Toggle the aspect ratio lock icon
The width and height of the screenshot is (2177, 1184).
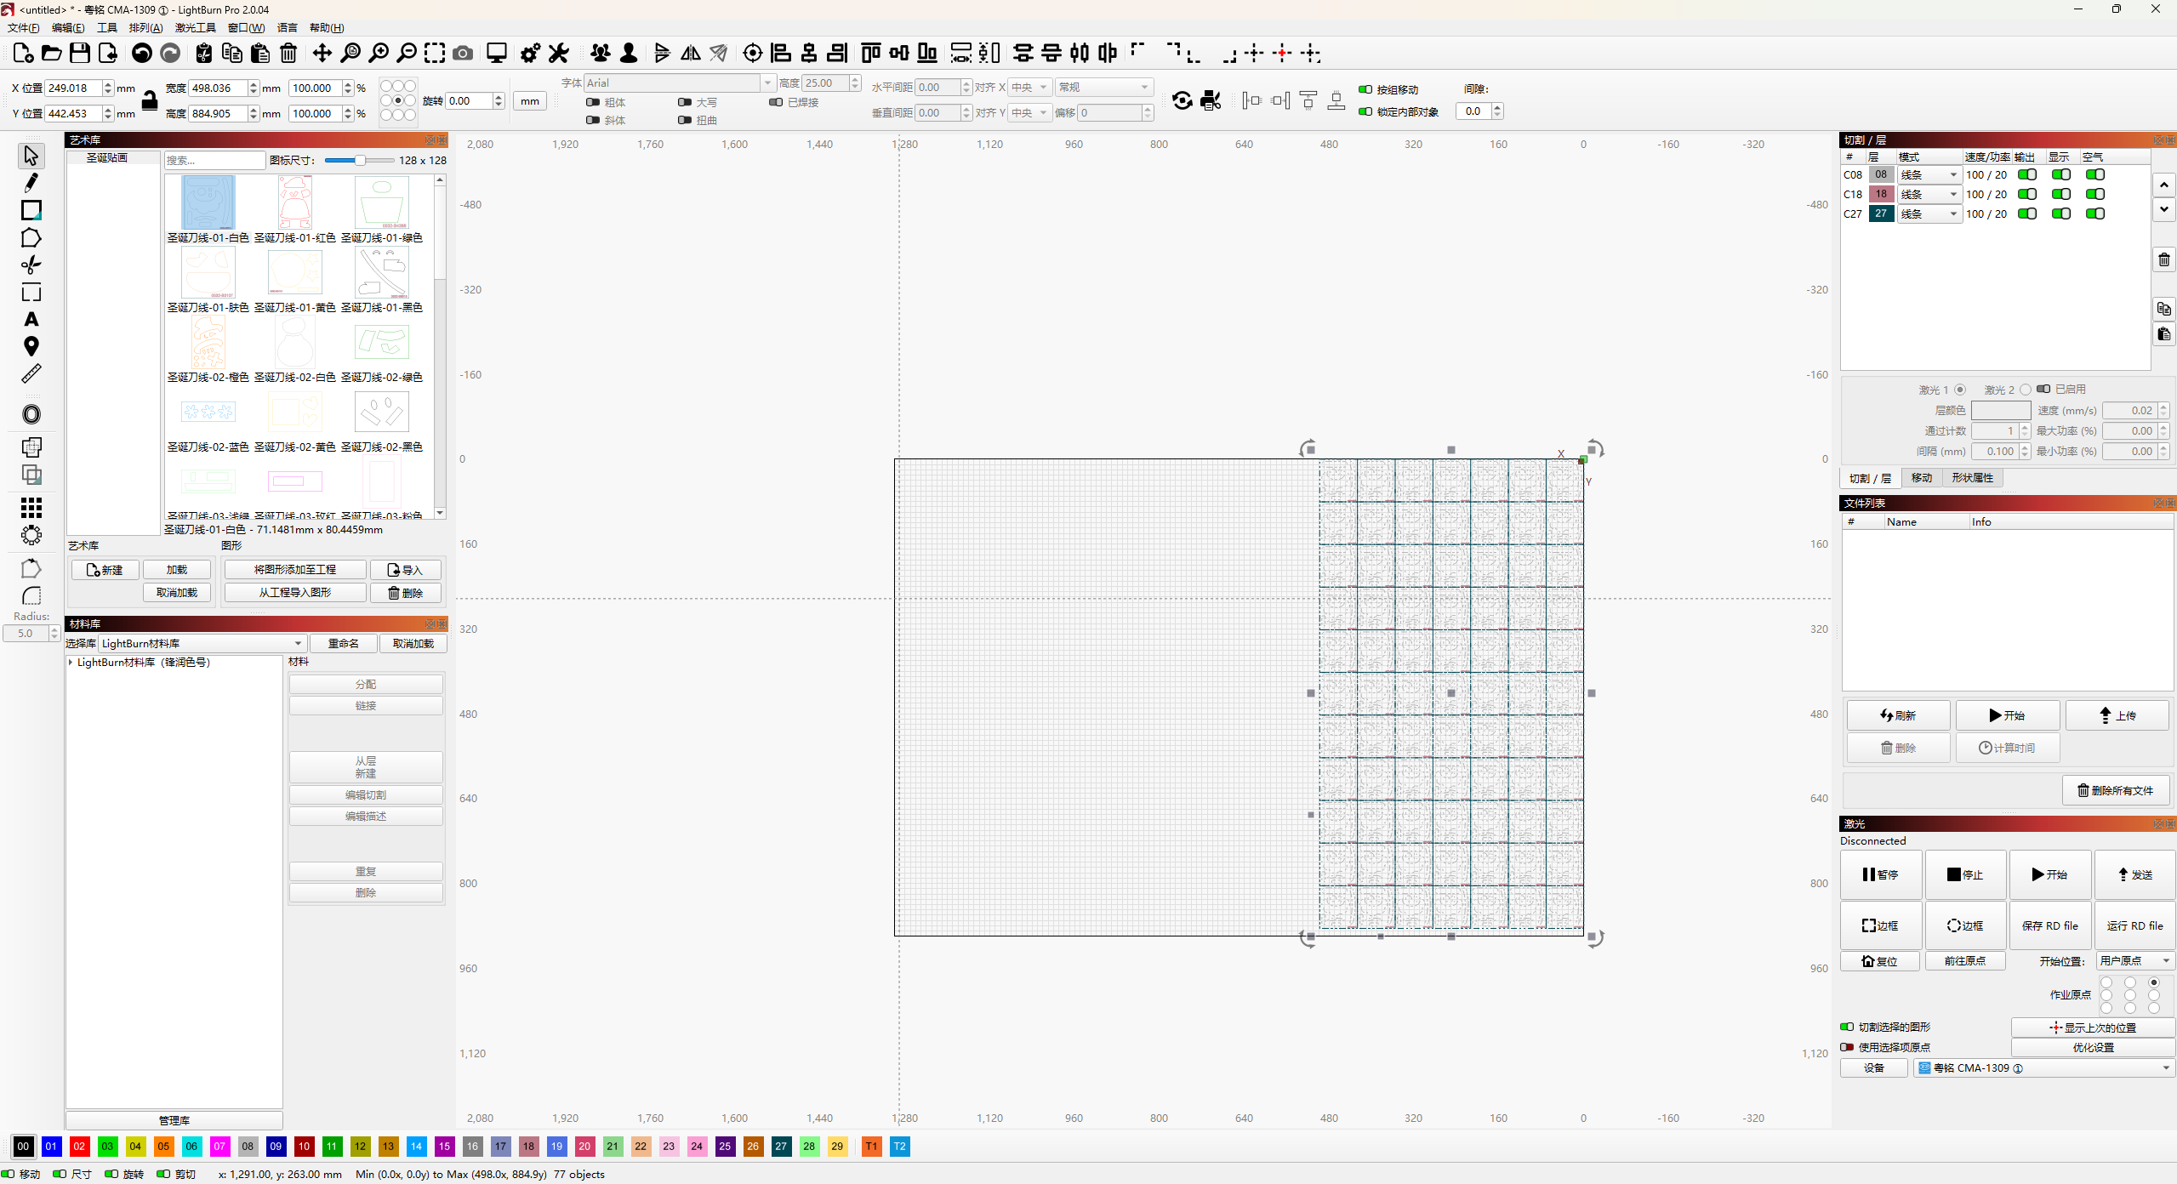click(150, 100)
